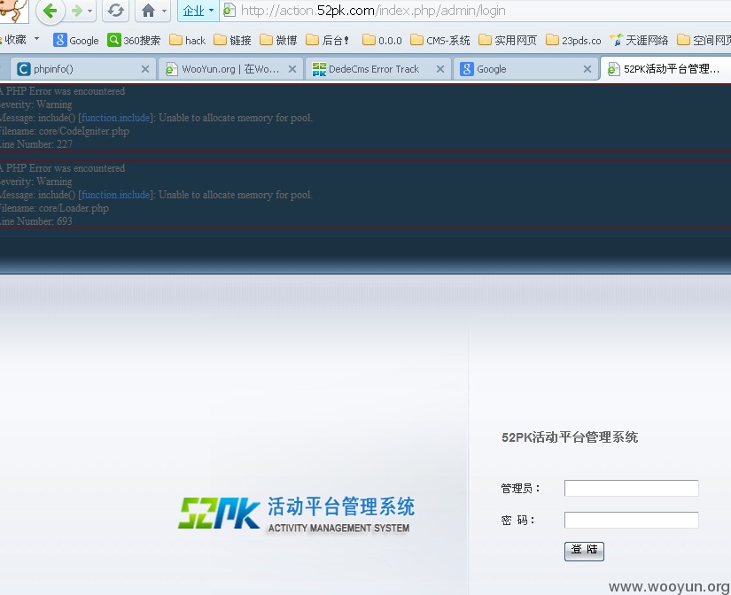Click the 管理员 username input field
Image resolution: width=731 pixels, height=595 pixels.
tap(631, 488)
